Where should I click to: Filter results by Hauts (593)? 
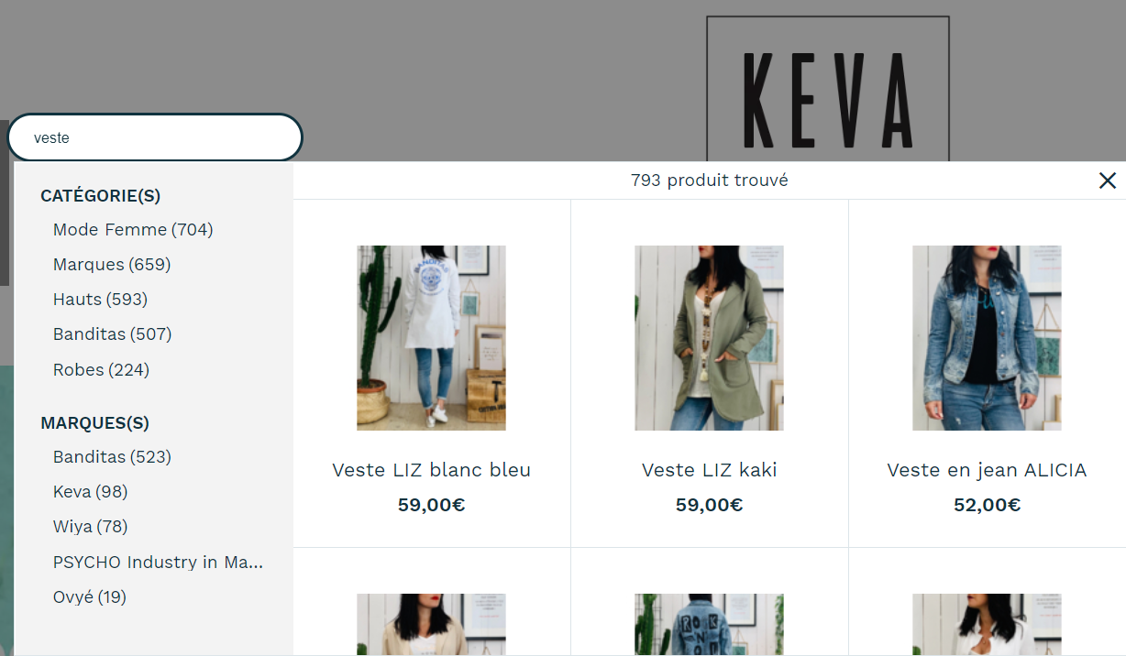coord(100,300)
